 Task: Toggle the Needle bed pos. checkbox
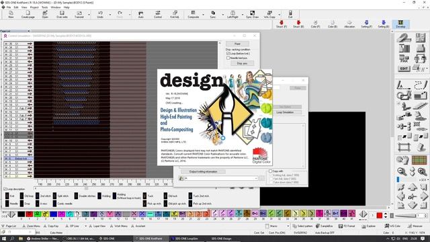point(228,58)
